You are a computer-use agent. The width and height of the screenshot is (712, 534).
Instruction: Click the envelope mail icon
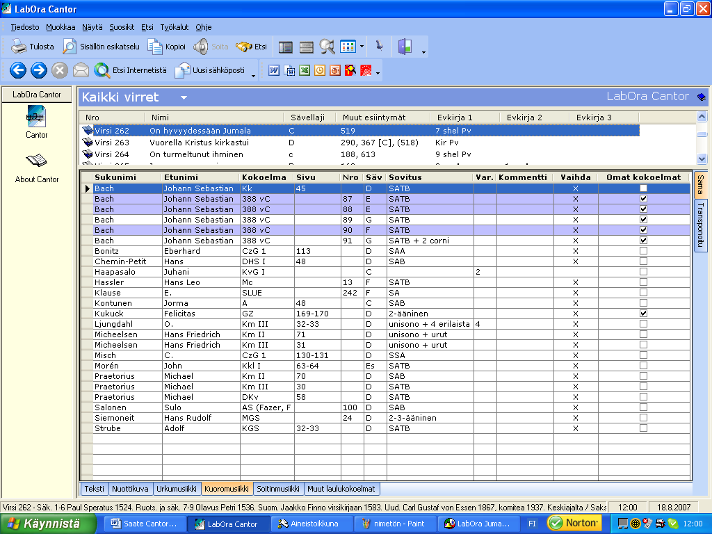tap(81, 70)
